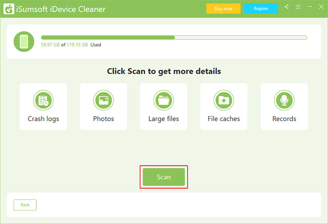Click the Scan button
Image resolution: width=328 pixels, height=224 pixels.
[164, 177]
